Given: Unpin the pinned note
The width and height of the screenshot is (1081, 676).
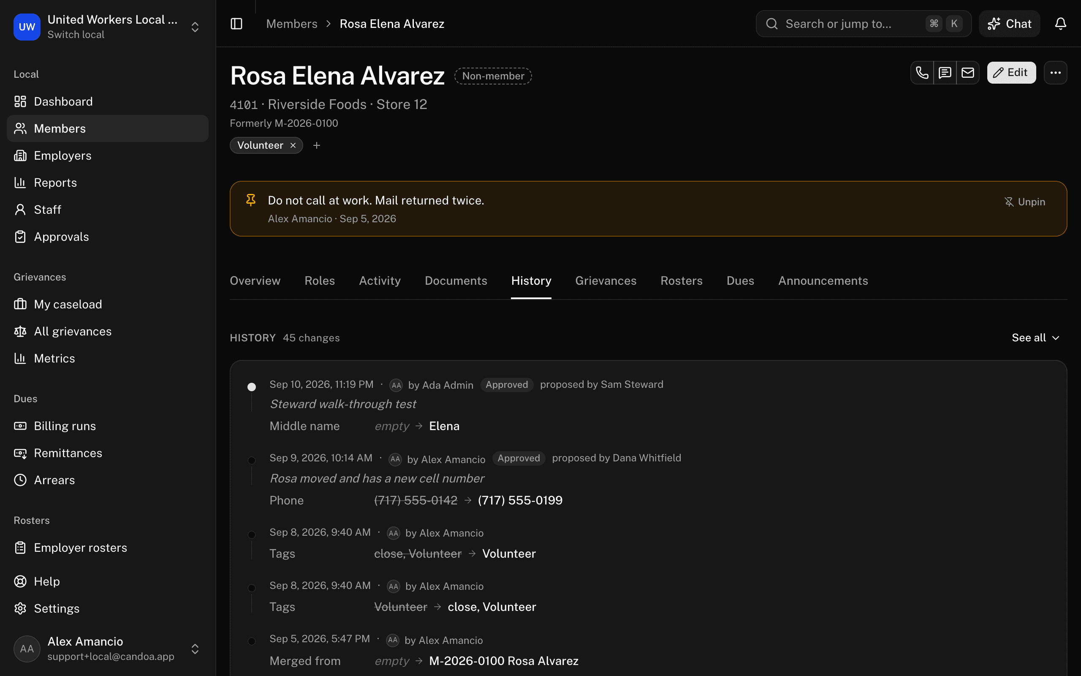Looking at the screenshot, I should (x=1024, y=202).
